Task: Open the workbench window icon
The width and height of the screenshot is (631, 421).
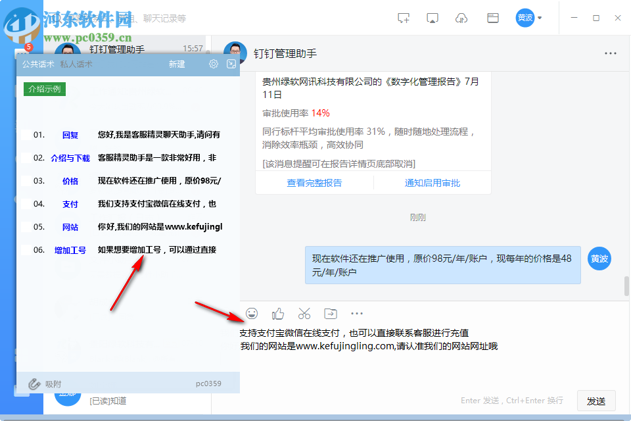Action: [492, 18]
